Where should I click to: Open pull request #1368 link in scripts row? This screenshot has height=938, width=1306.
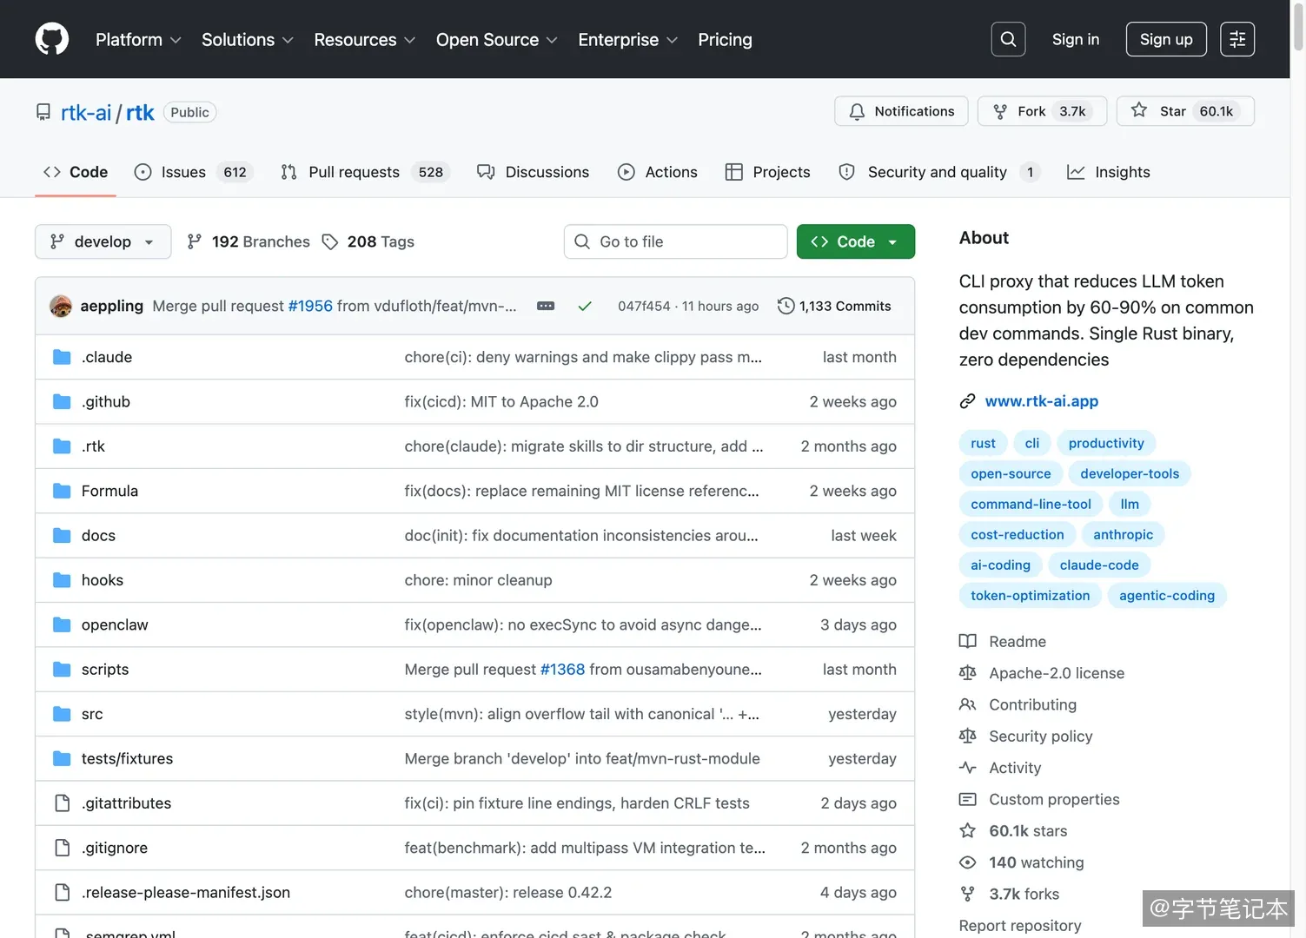coord(562,670)
